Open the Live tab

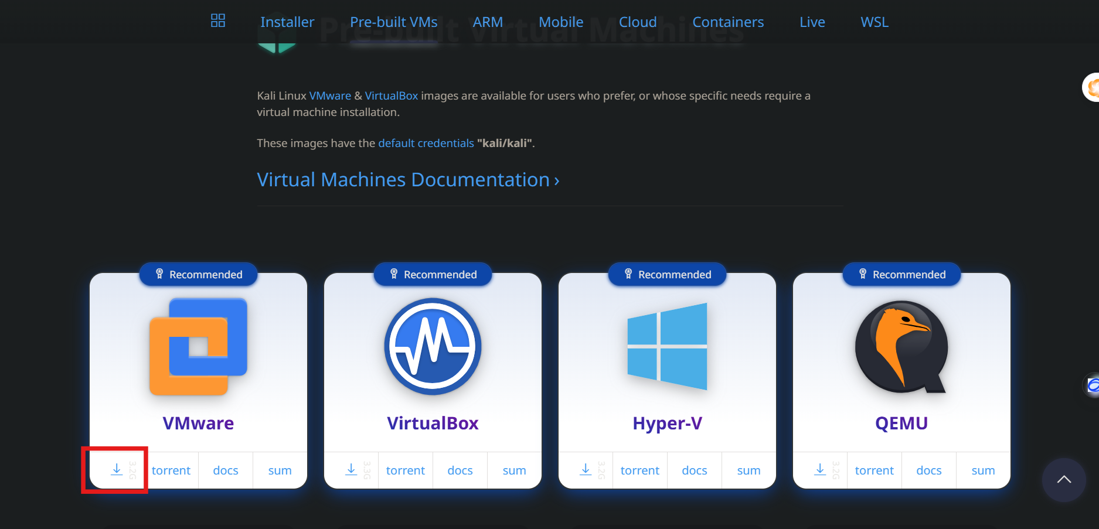point(812,22)
